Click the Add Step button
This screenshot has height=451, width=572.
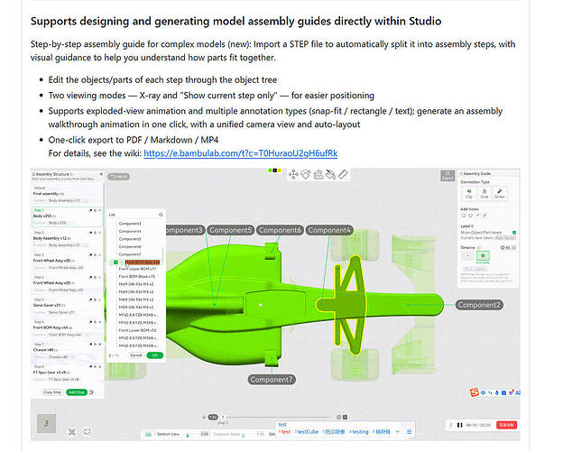(77, 392)
